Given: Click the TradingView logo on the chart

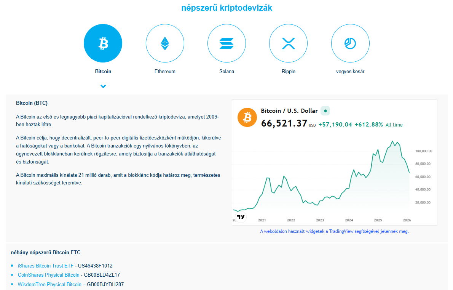Looking at the screenshot, I should [x=241, y=217].
